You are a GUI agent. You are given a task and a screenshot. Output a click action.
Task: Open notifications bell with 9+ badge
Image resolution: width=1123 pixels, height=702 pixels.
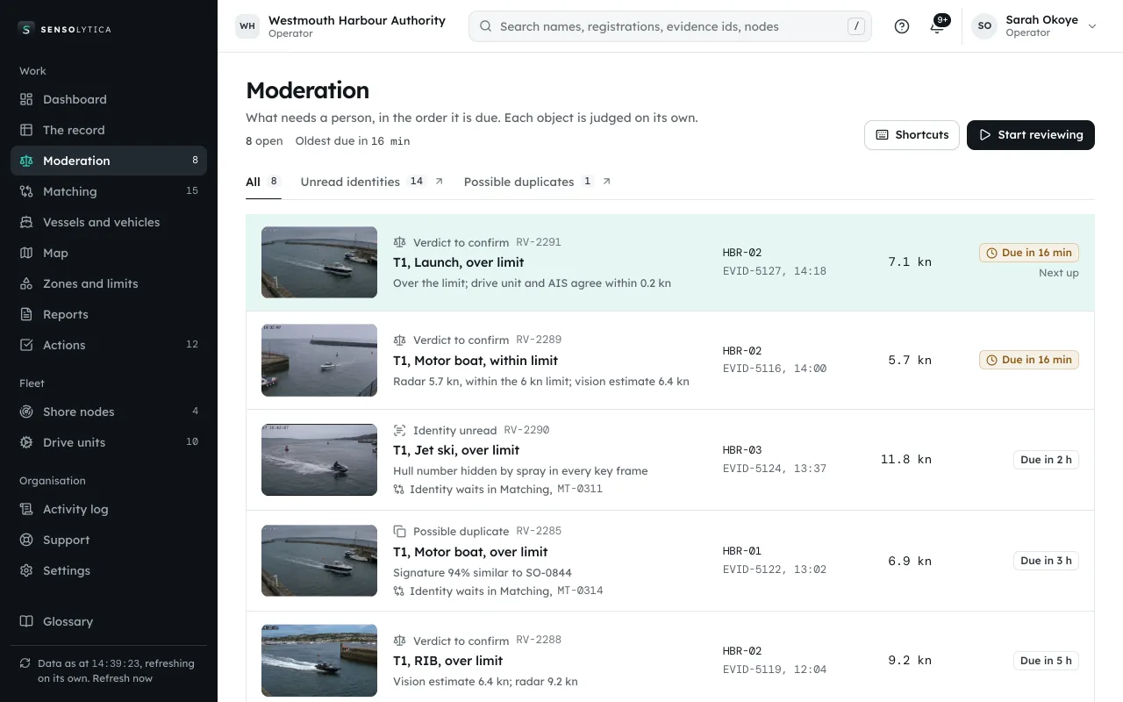coord(937,26)
